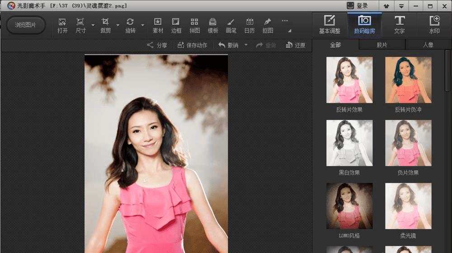Click the 打开 (Open) toolbar icon

[62, 25]
